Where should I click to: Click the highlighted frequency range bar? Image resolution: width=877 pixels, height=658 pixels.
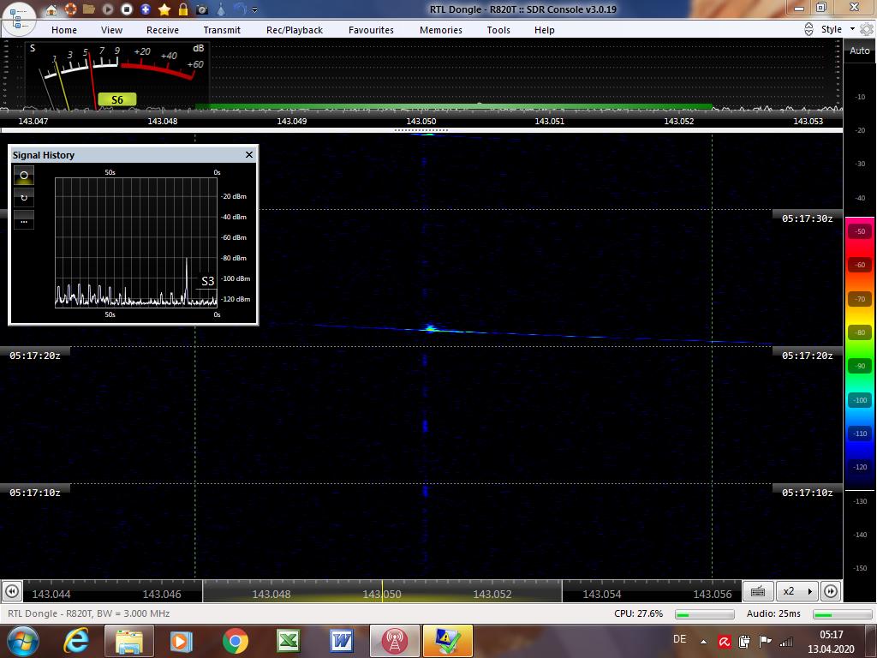[382, 591]
